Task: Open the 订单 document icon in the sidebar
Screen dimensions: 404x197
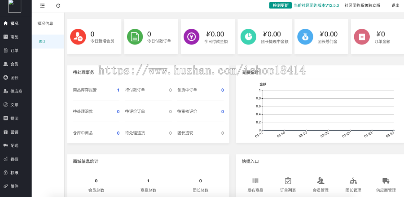Action: (5, 50)
